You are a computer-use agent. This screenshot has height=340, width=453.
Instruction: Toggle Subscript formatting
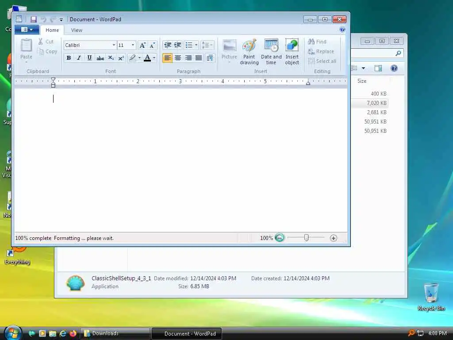click(111, 58)
